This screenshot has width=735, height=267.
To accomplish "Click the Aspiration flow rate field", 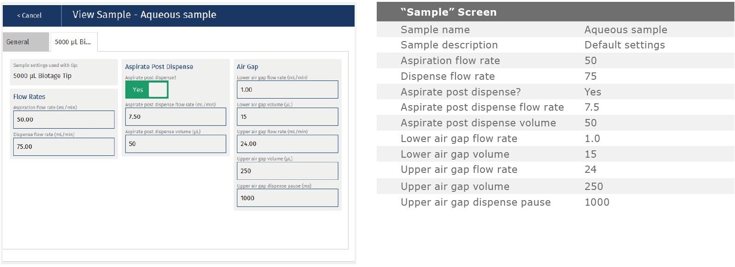I will tap(64, 119).
